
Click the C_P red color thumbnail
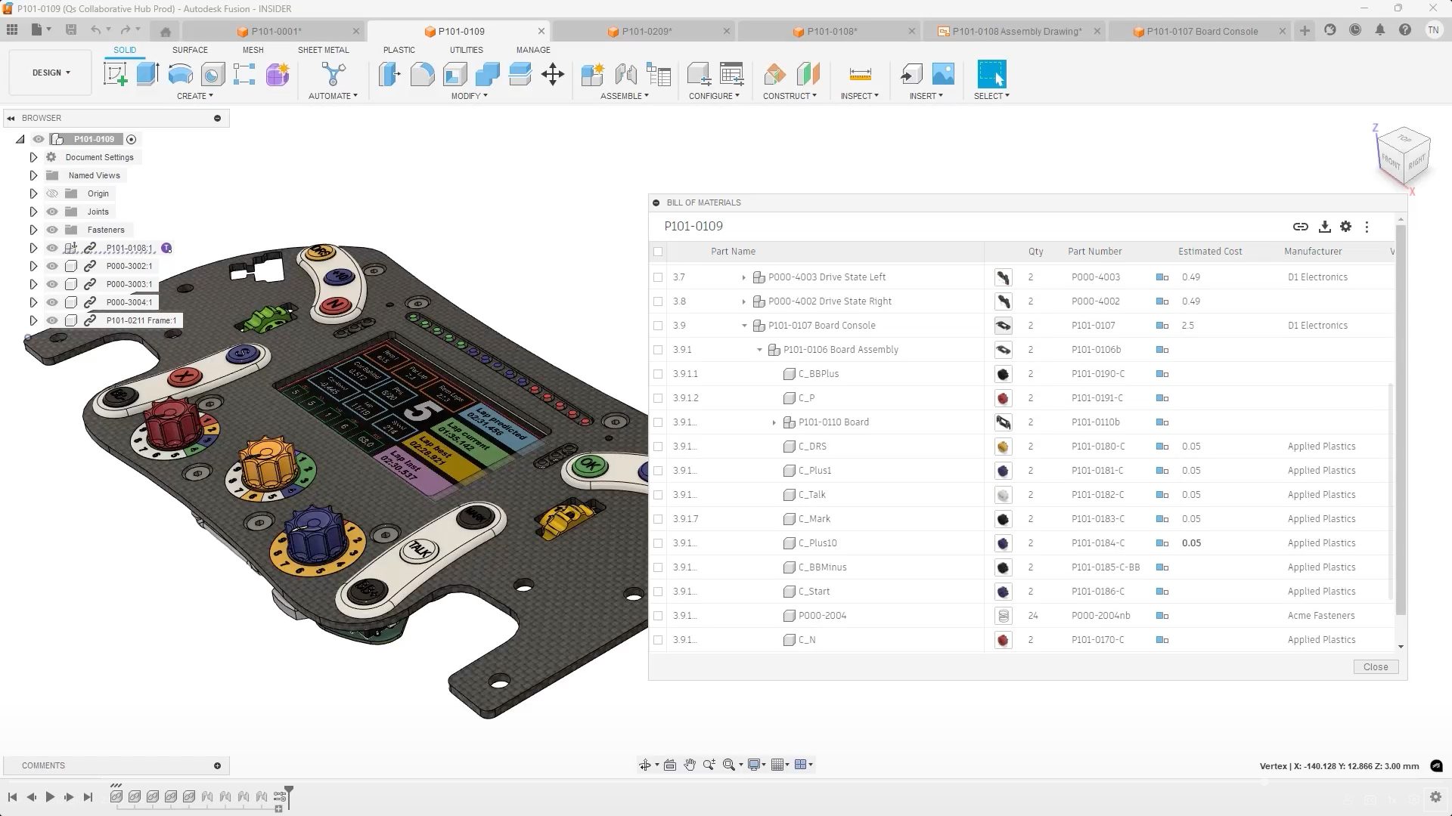(1003, 398)
